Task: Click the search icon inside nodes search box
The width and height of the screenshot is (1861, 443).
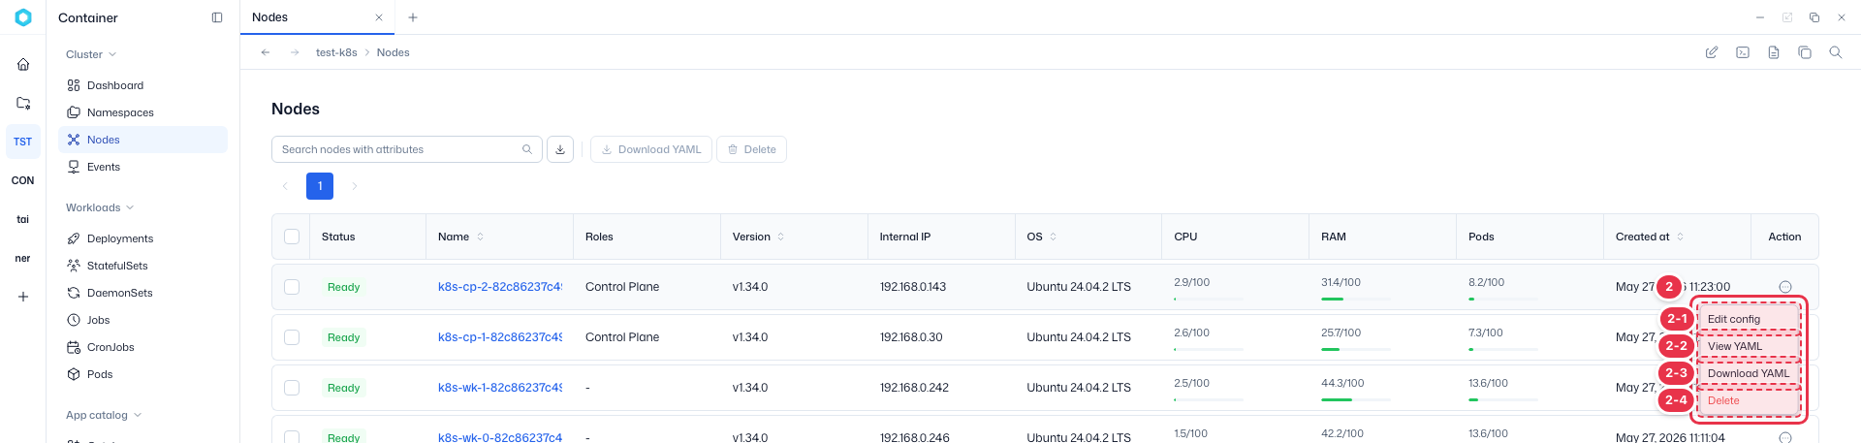Action: pos(527,149)
